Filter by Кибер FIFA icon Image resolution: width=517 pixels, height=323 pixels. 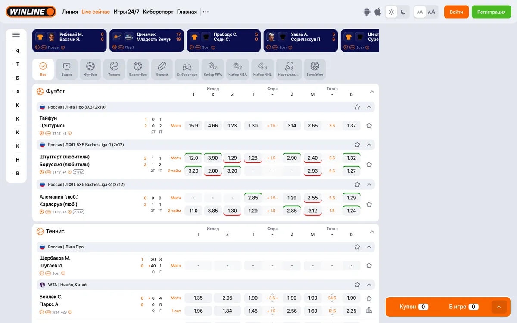[213, 69]
